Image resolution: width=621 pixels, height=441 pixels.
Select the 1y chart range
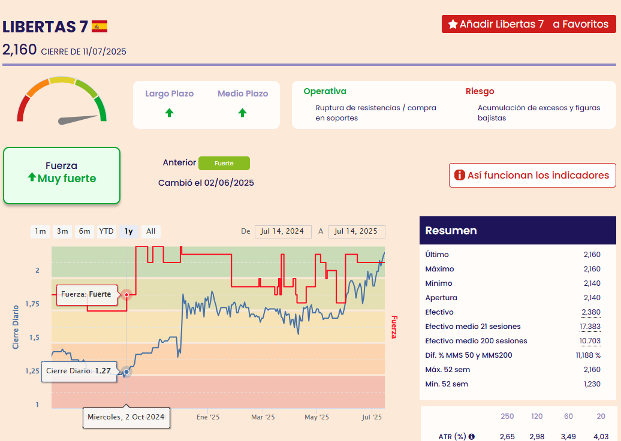click(x=129, y=231)
